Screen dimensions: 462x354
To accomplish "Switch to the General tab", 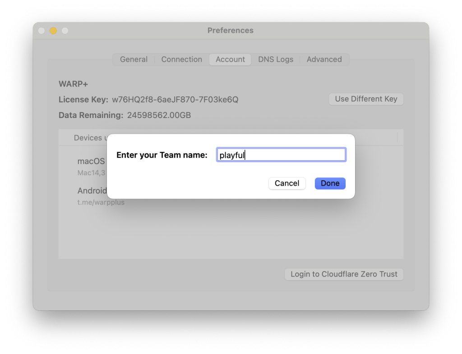I will coord(134,59).
